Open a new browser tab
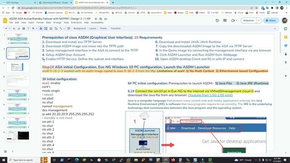The width and height of the screenshot is (290, 163). pyautogui.click(x=113, y=3)
